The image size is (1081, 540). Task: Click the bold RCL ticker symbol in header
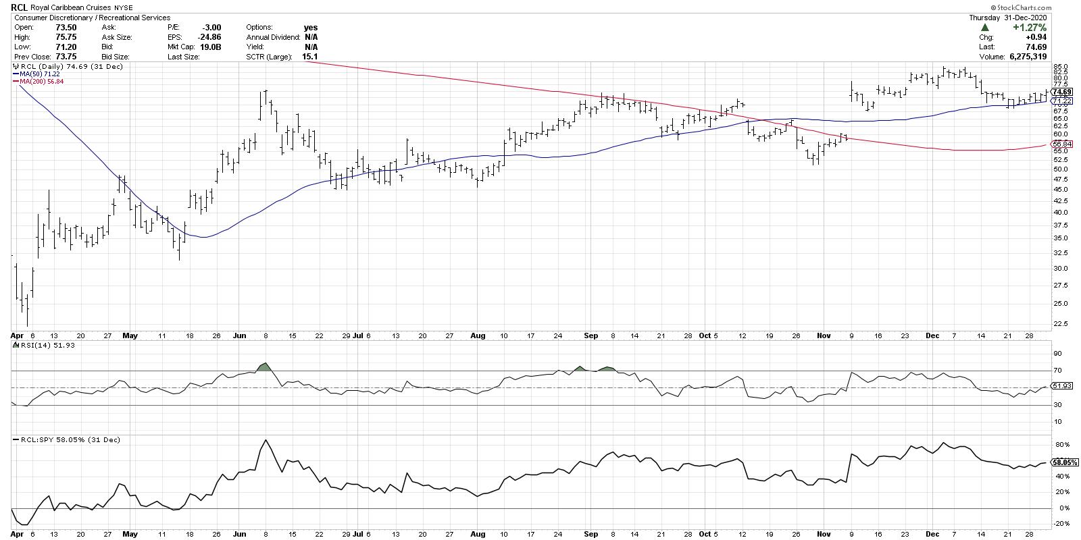[21, 8]
